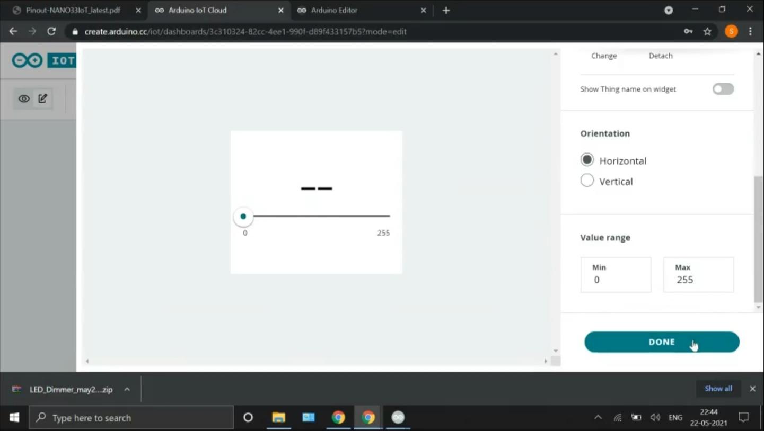Open Cortana circle icon
Image resolution: width=764 pixels, height=431 pixels.
pyautogui.click(x=248, y=418)
